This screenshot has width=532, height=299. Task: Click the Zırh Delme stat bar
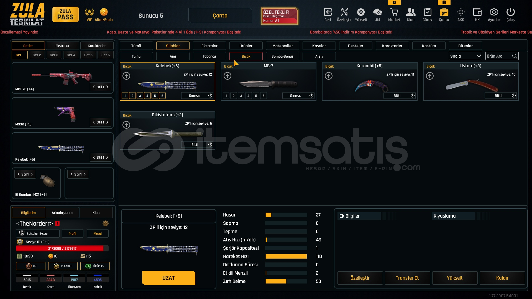pos(286,281)
